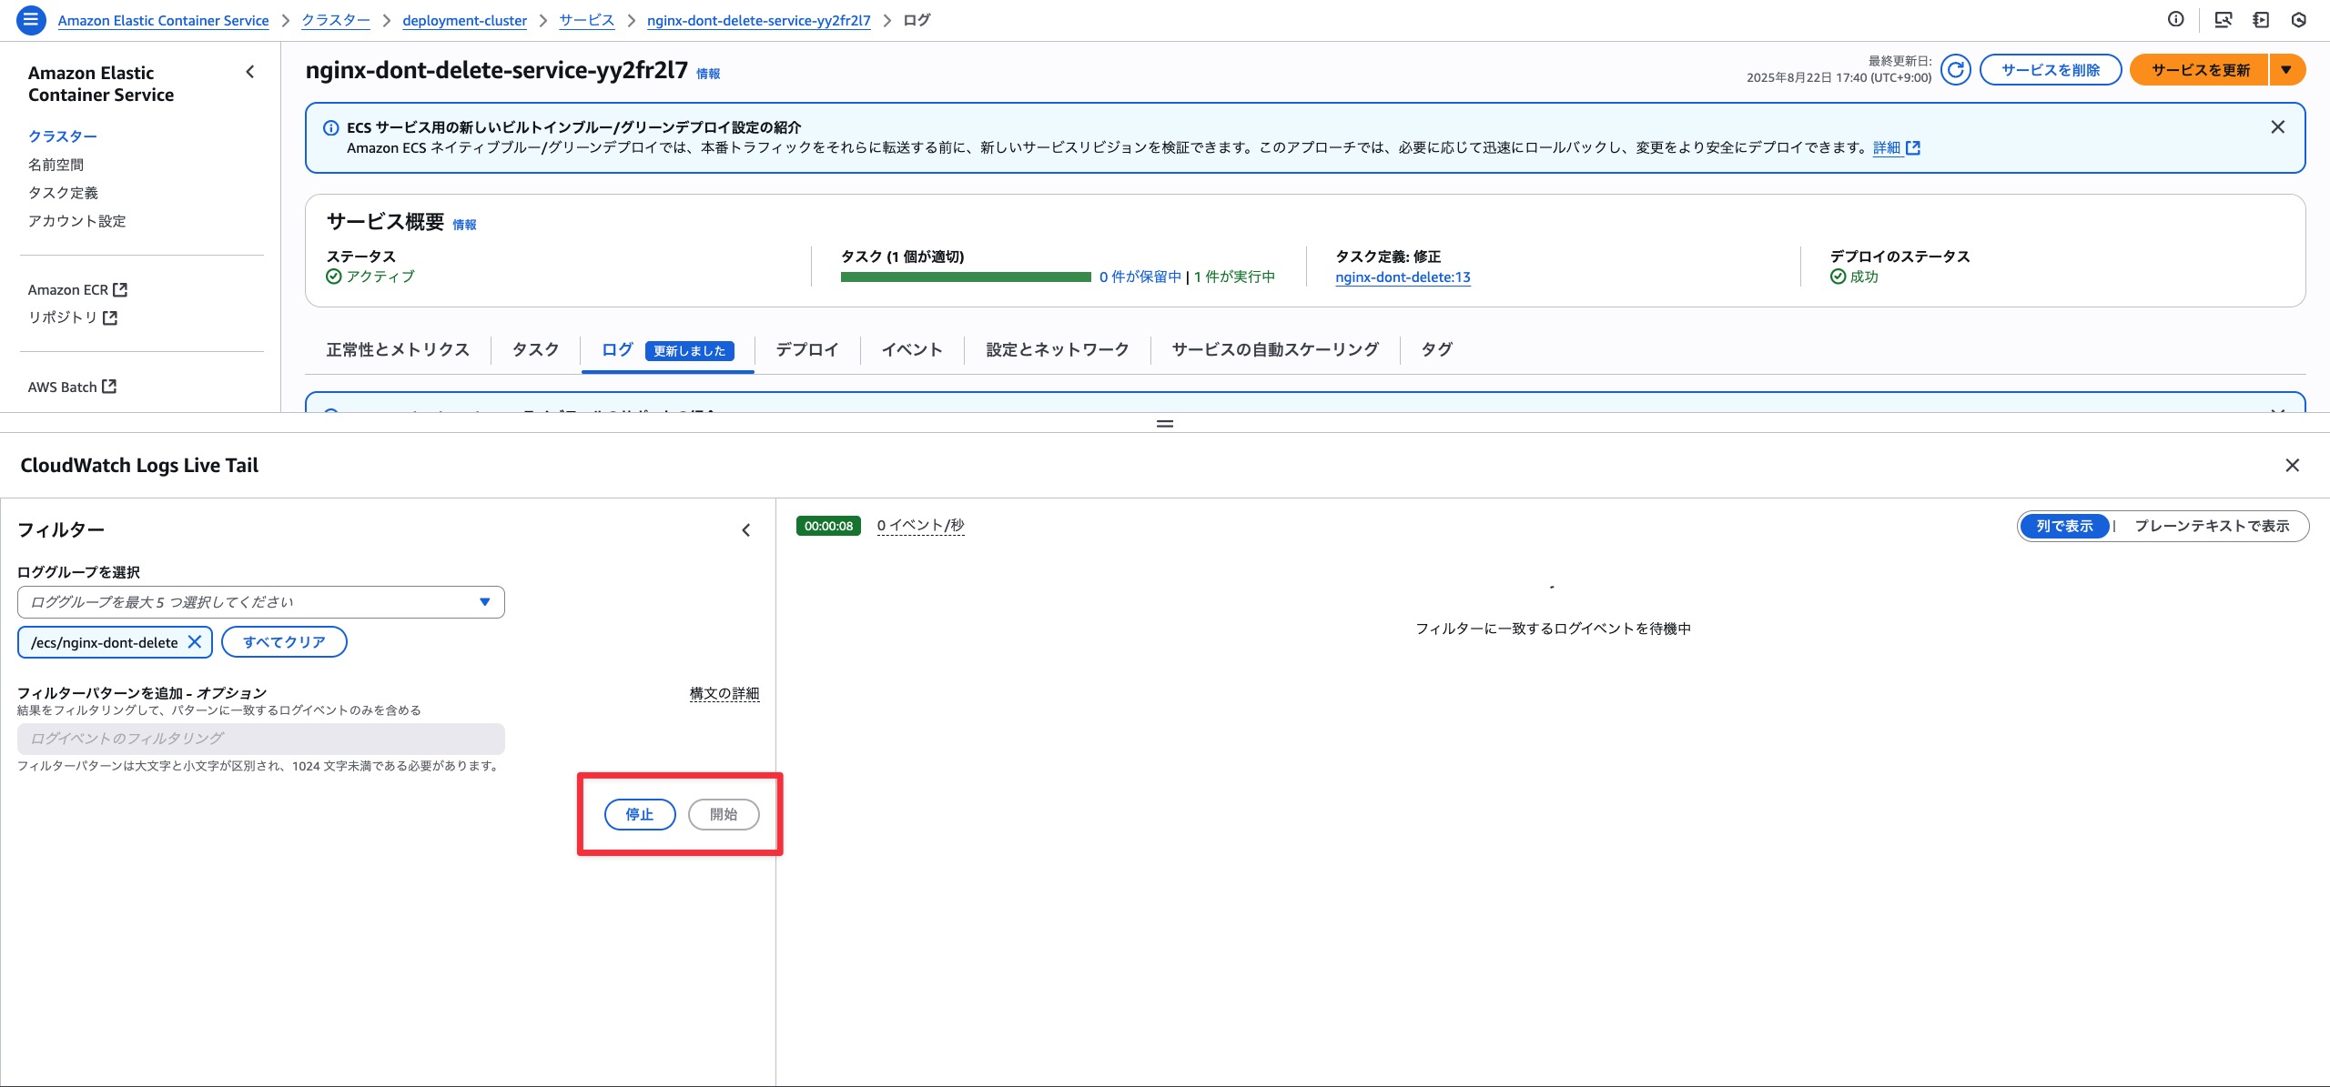The width and height of the screenshot is (2330, 1087).
Task: Open the デプロイ tab
Action: tap(806, 350)
